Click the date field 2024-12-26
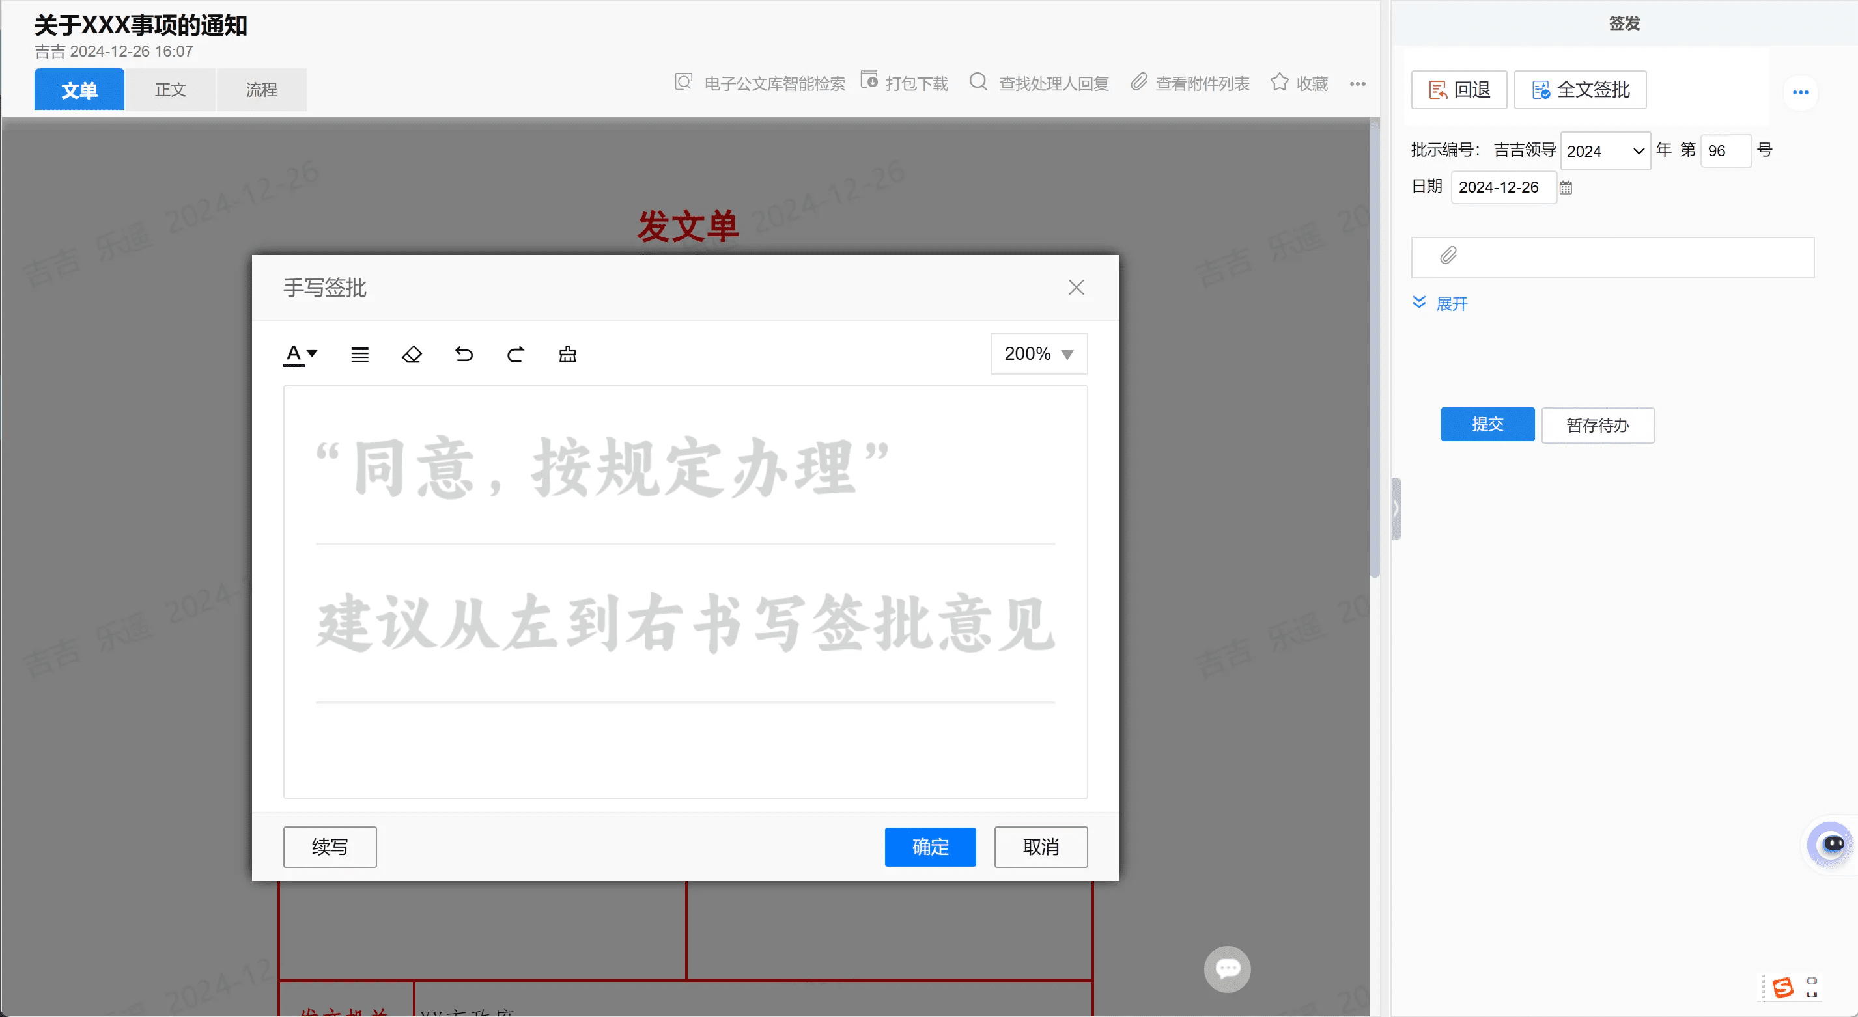Viewport: 1858px width, 1017px height. (x=1503, y=187)
